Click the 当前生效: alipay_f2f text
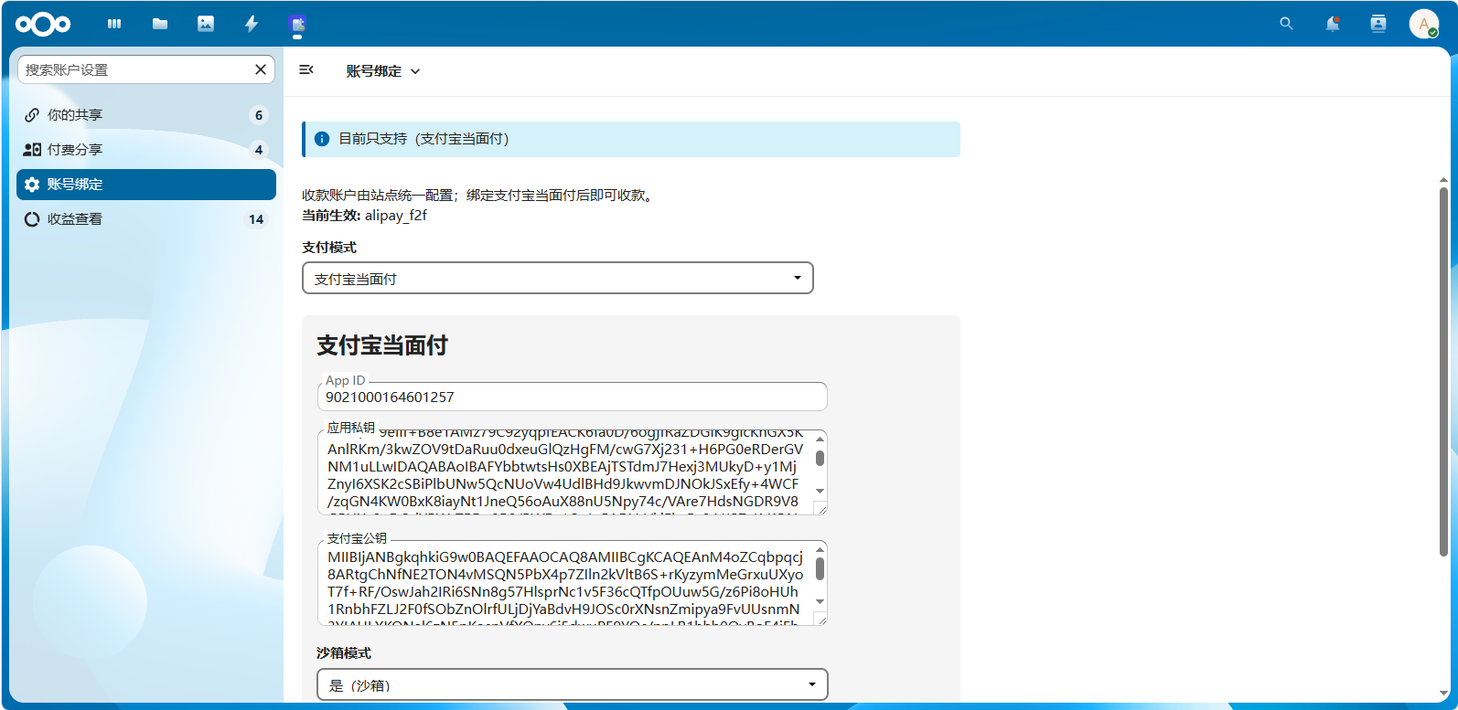 (x=364, y=216)
